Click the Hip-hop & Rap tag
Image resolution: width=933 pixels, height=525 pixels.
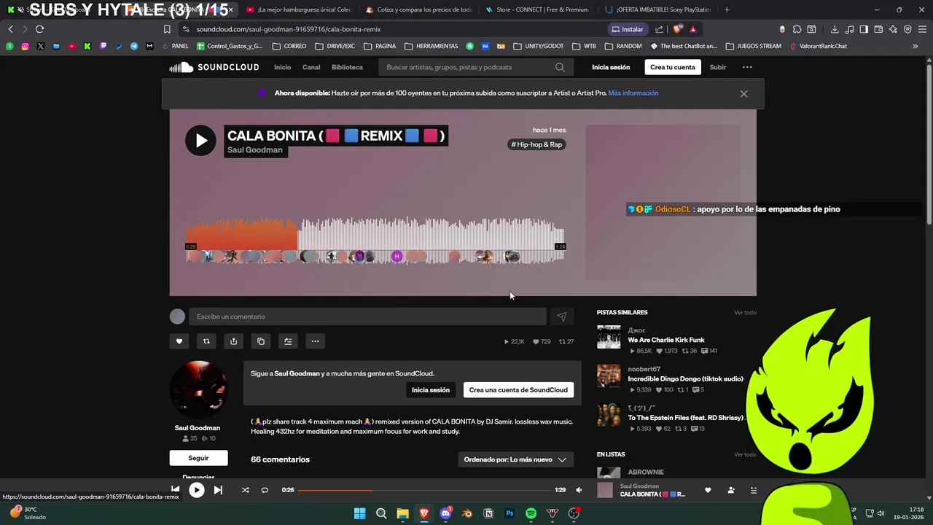537,144
